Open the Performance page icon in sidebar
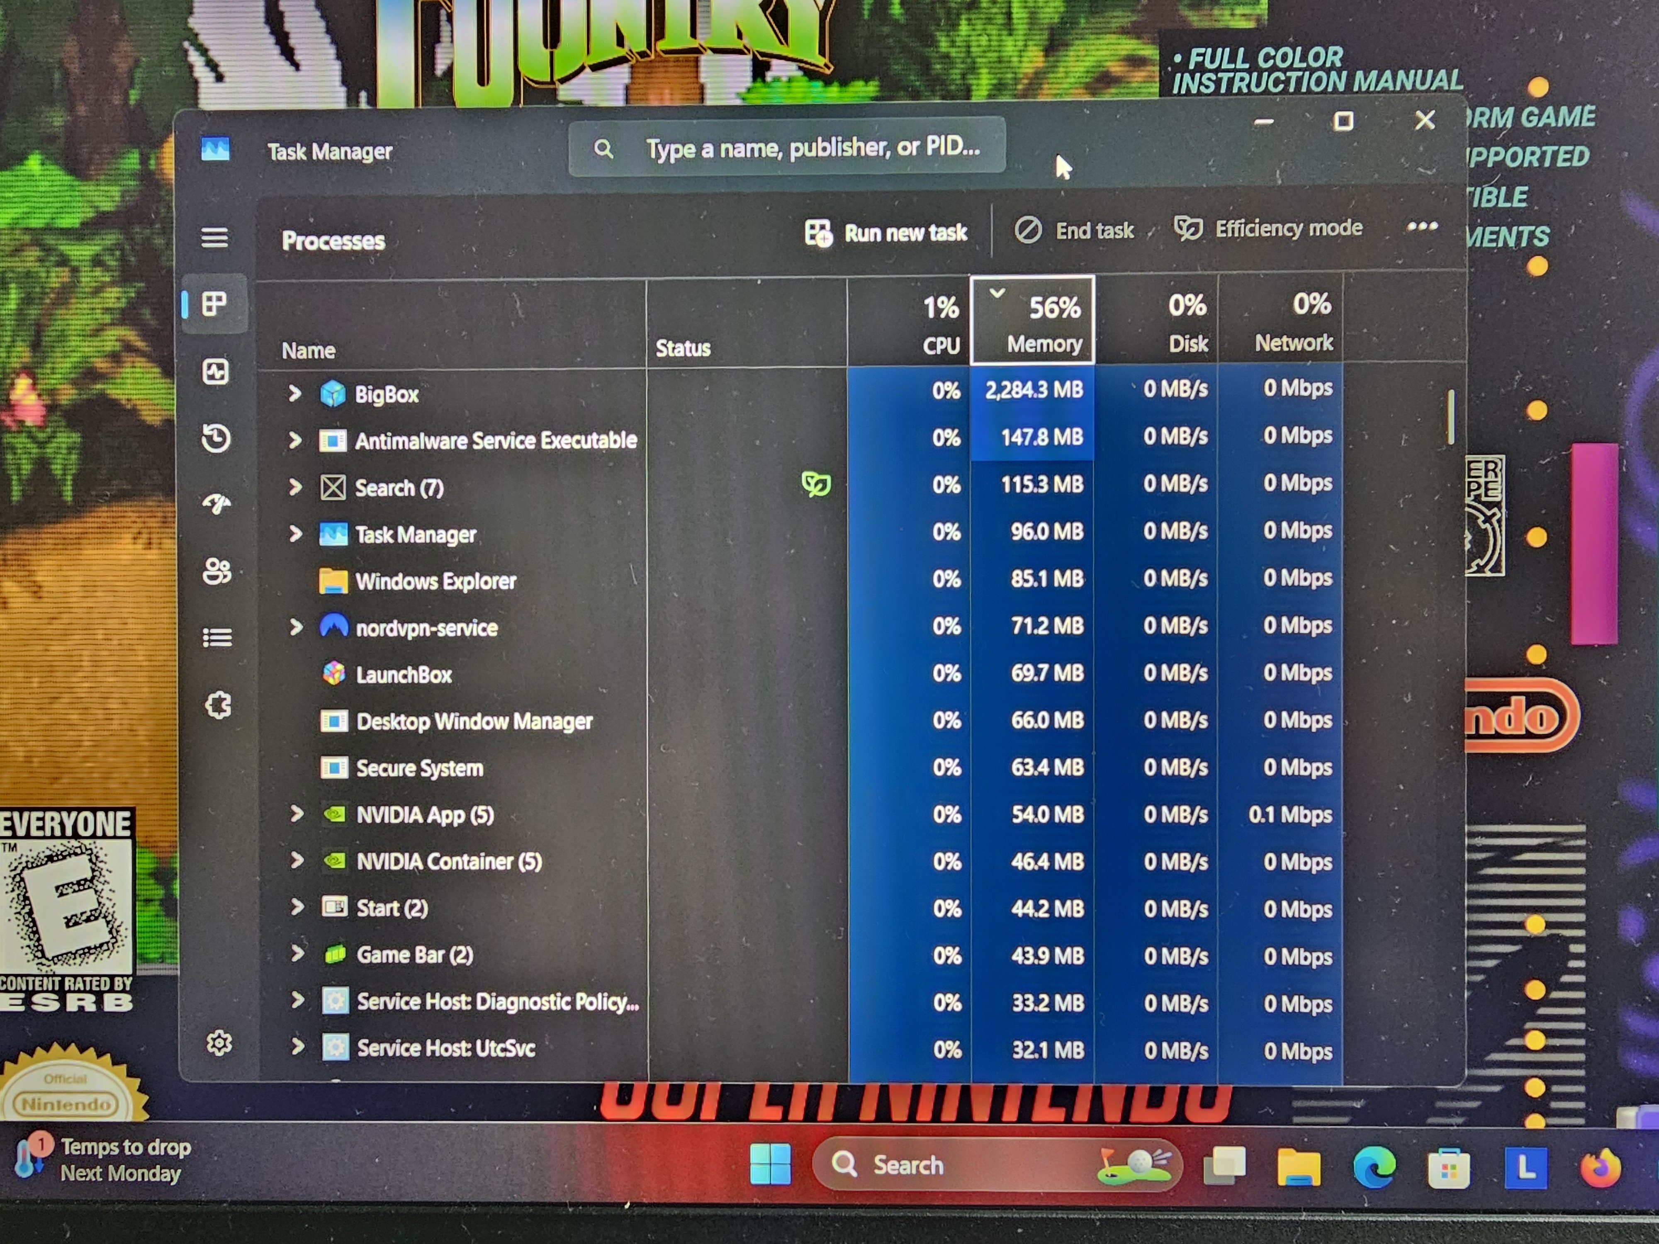Viewport: 1659px width, 1244px height. tap(215, 371)
